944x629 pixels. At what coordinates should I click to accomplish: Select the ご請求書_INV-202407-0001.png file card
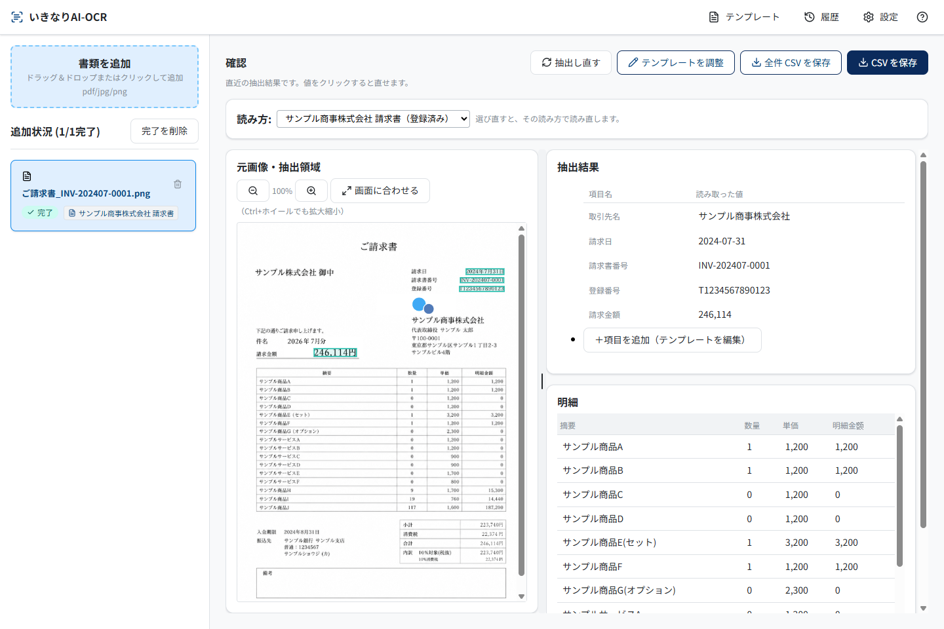point(103,195)
